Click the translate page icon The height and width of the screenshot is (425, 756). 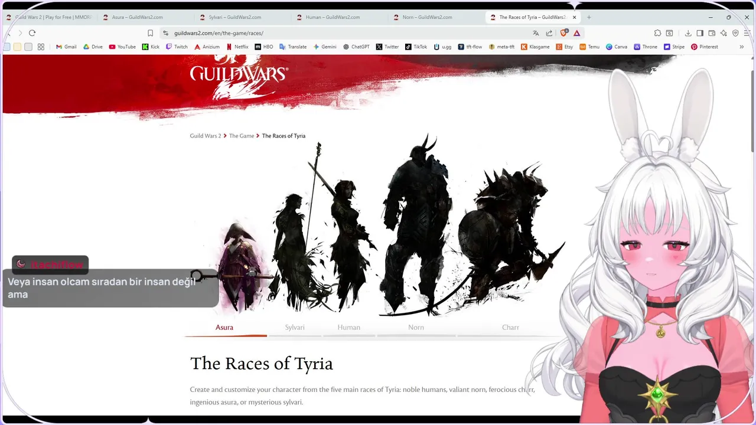pyautogui.click(x=536, y=33)
